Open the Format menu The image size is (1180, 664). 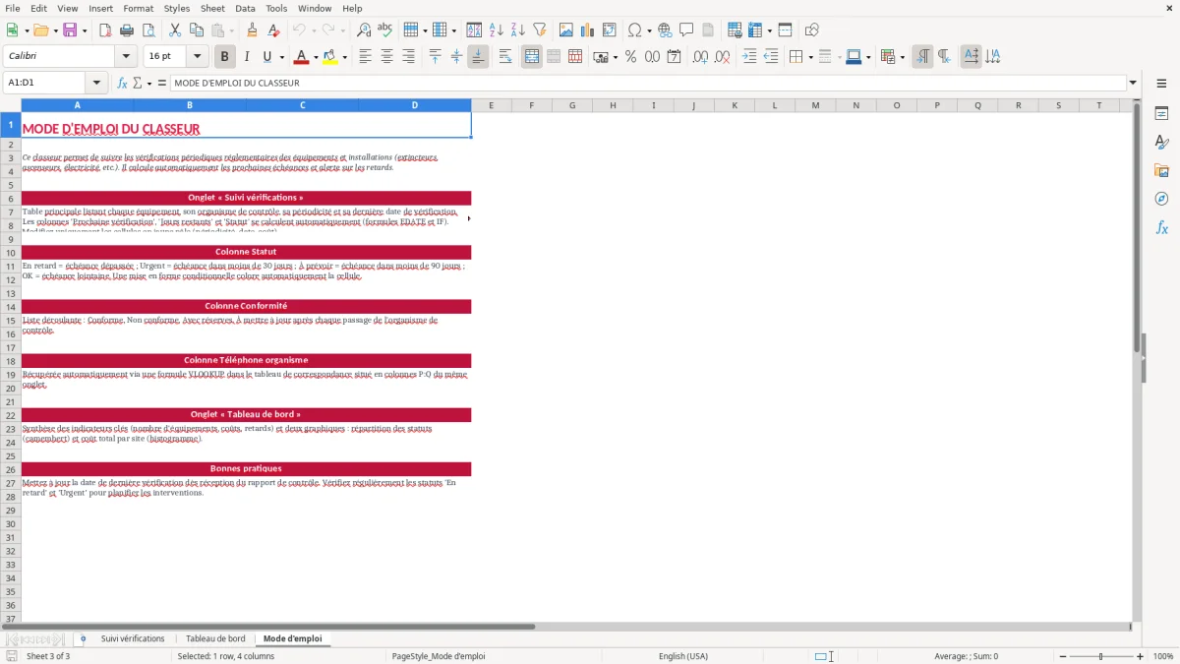click(139, 8)
